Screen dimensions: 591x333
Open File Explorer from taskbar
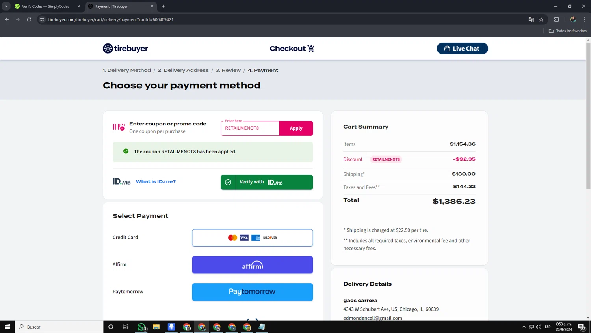156,327
